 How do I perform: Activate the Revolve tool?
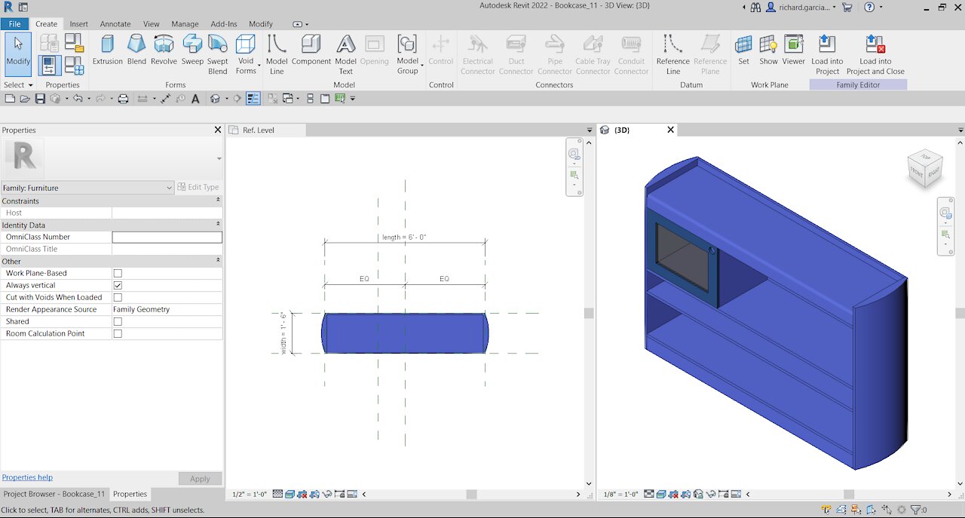pyautogui.click(x=164, y=50)
